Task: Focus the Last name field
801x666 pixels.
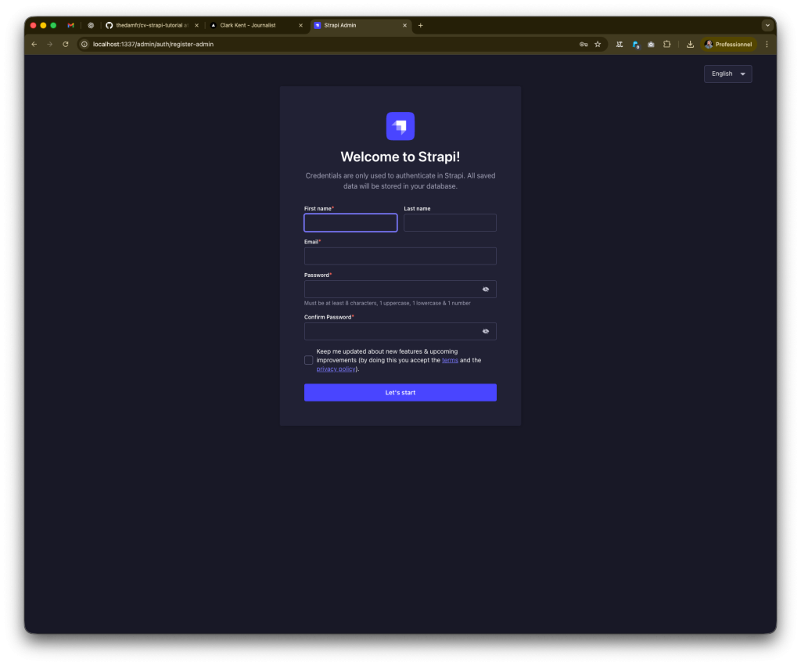Action: (450, 223)
